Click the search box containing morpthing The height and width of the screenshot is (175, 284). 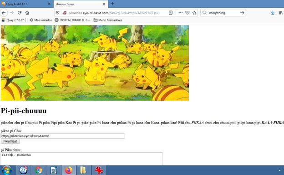(x=223, y=13)
